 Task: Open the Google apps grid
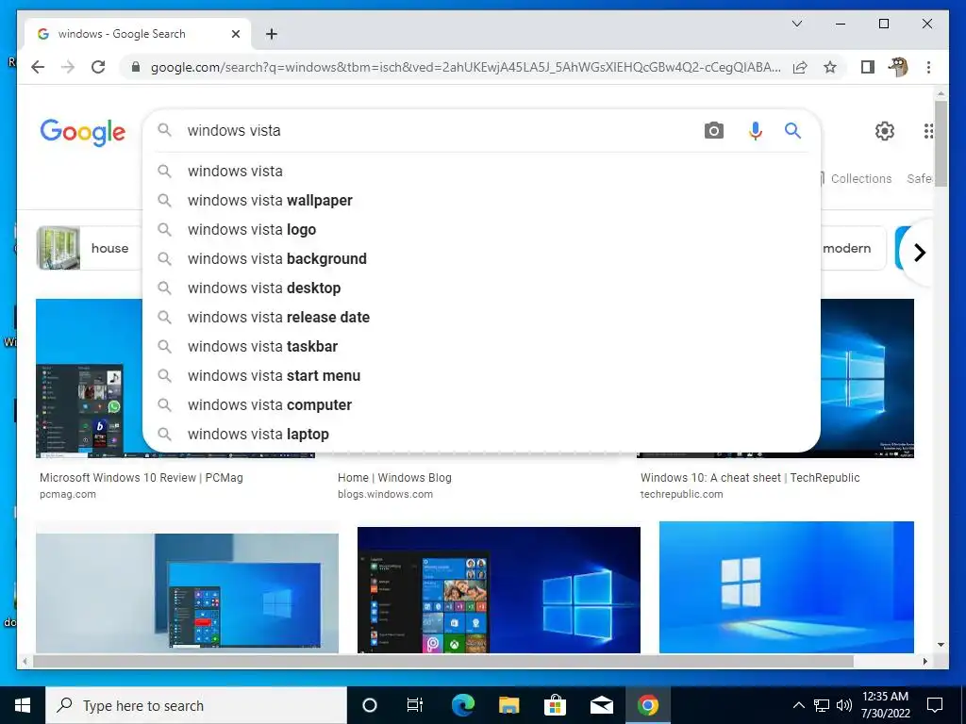928,130
